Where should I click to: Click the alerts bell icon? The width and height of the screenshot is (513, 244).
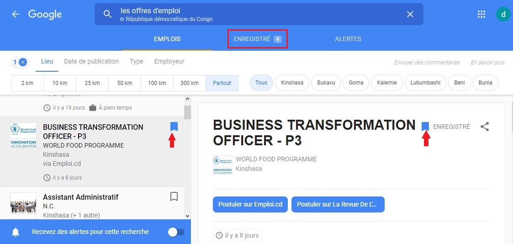[16, 232]
